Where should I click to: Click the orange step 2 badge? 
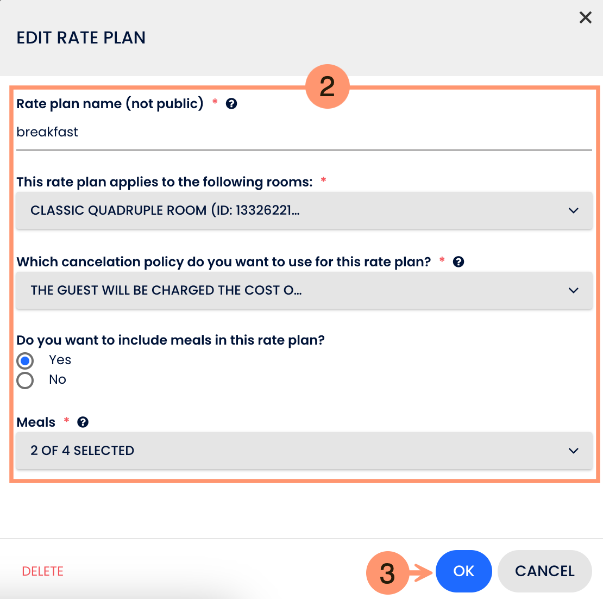327,86
